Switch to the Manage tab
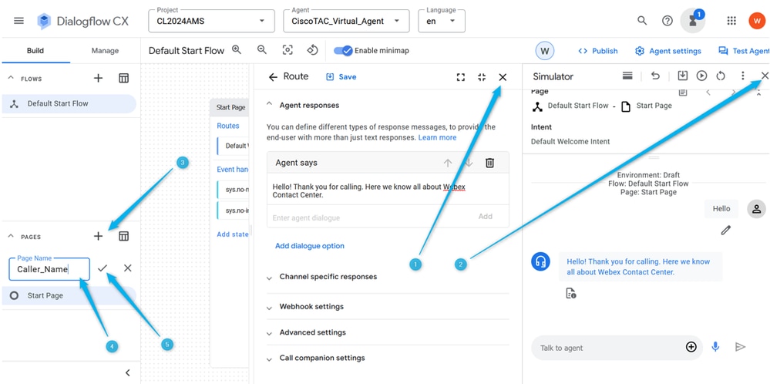Image resolution: width=770 pixels, height=384 pixels. (x=105, y=51)
